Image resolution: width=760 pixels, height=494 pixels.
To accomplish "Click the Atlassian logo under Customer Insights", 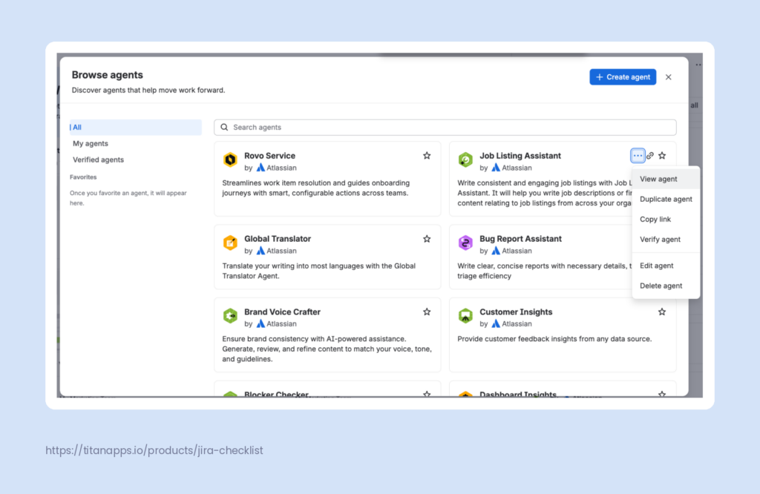I will tap(496, 323).
